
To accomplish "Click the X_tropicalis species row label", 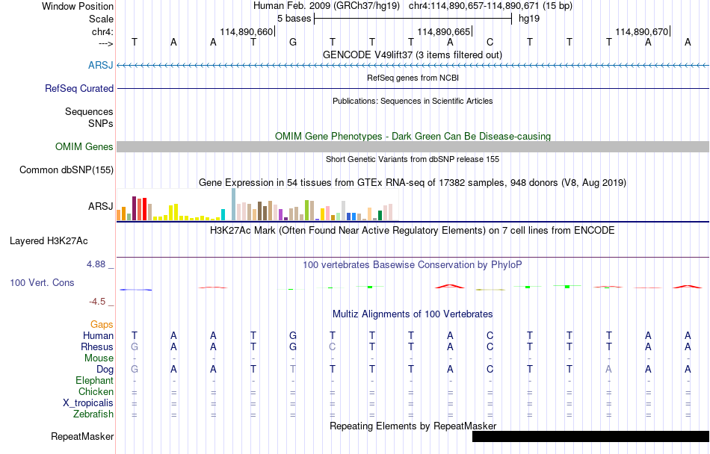I will [x=88, y=403].
